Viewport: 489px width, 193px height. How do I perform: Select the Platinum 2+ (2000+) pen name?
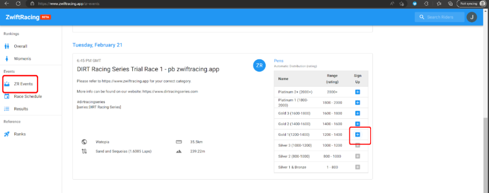point(295,92)
